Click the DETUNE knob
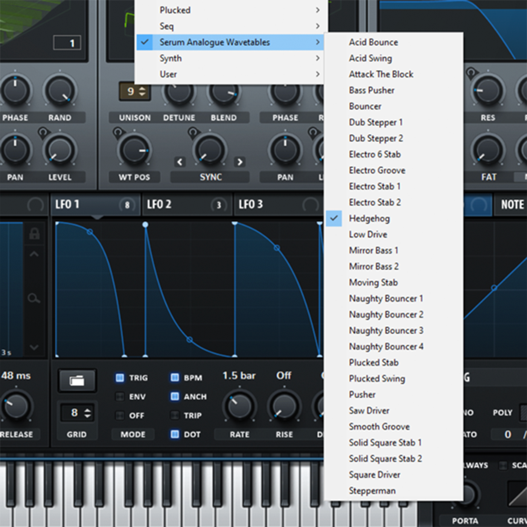The width and height of the screenshot is (527, 527). click(x=179, y=93)
